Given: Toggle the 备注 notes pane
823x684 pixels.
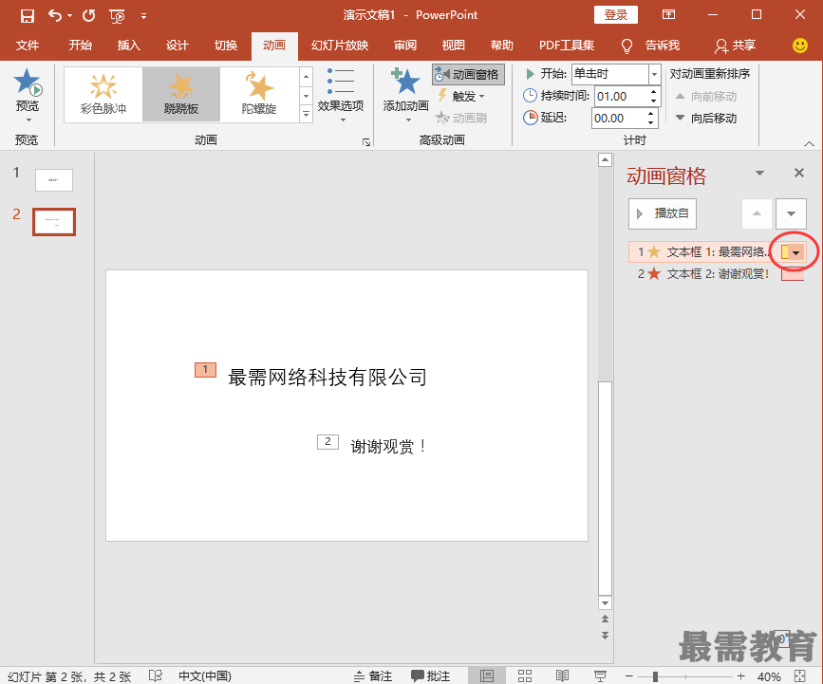Looking at the screenshot, I should (x=373, y=676).
